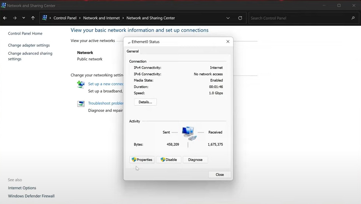This screenshot has height=204, width=361.
Task: Maximize the Network and Sharing Center window
Action: 339,5
